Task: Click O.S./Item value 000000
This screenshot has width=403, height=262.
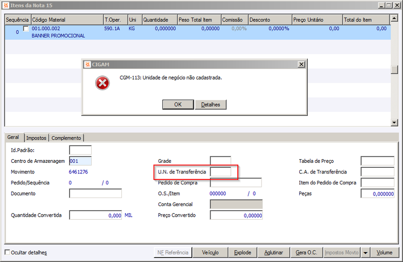Action: click(x=218, y=193)
